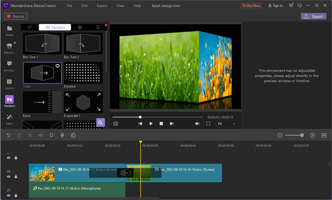Hide track 25 with eye icon
This screenshot has height=200, width=332.
(x=8, y=195)
